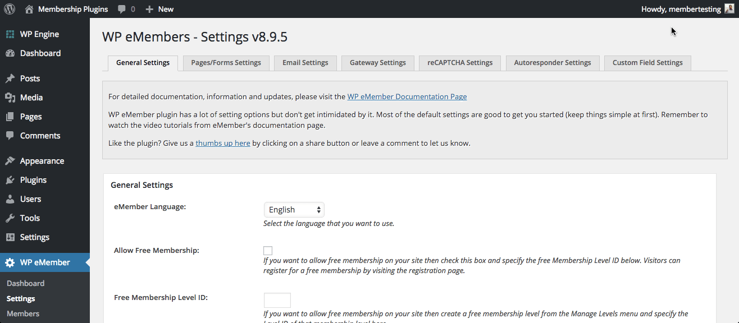Viewport: 739px width, 323px height.
Task: Click the WordPress logo icon
Action: tap(10, 9)
